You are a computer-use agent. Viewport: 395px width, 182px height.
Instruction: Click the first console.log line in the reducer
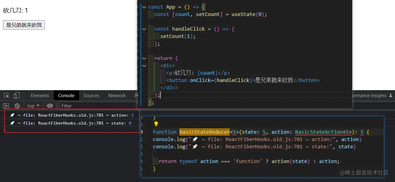point(257,139)
